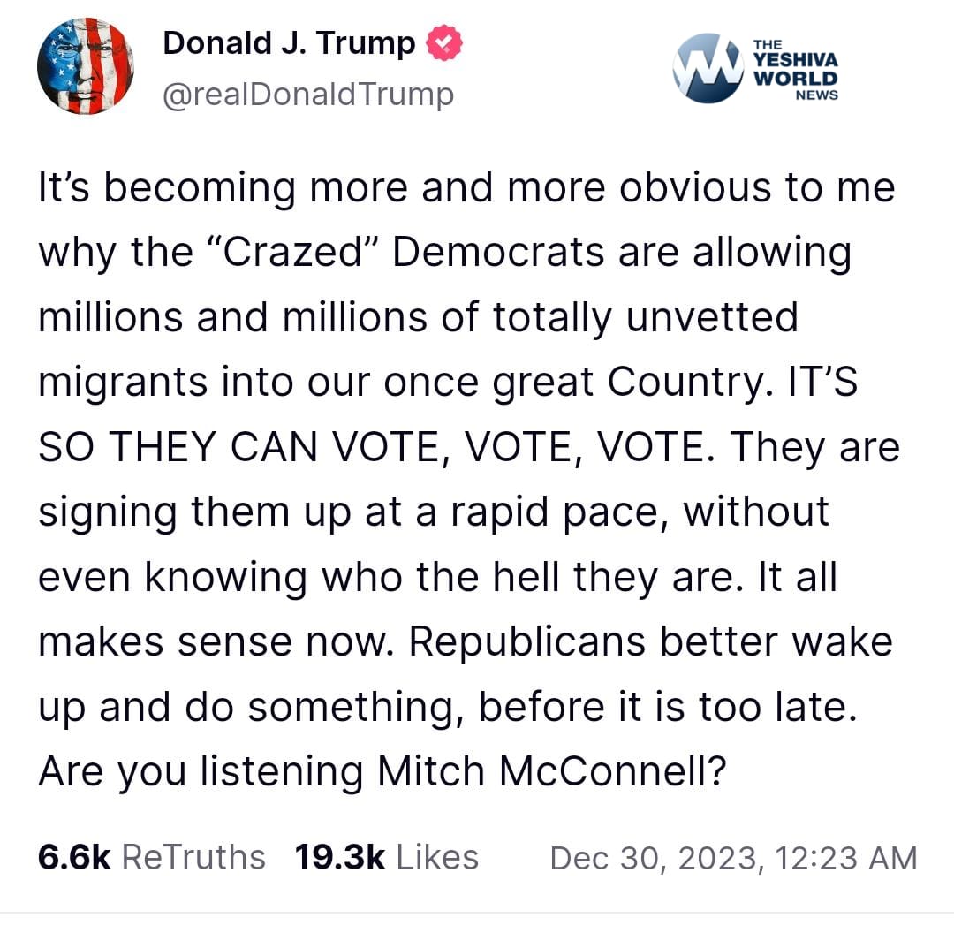The width and height of the screenshot is (954, 933).
Task: Click the 12:23 AM time
Action: [x=847, y=858]
